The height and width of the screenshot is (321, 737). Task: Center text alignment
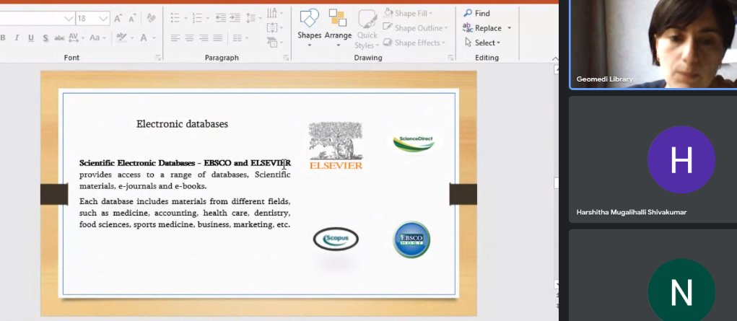tap(189, 38)
